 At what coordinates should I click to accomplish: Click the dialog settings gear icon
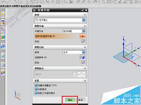pyautogui.click(x=34, y=10)
